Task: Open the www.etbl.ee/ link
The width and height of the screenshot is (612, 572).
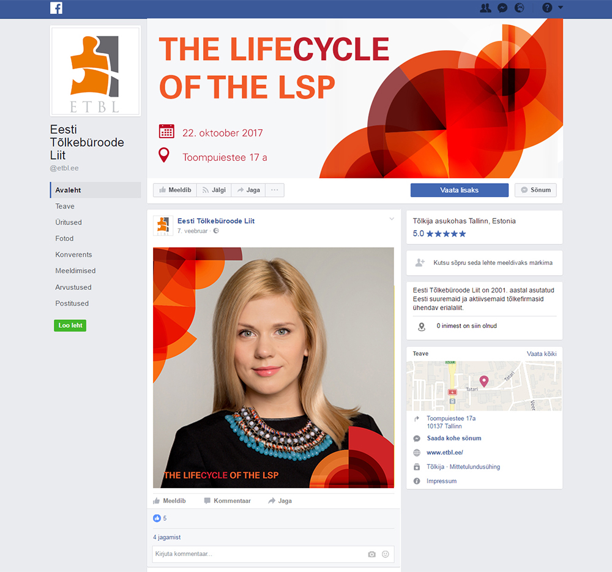Action: (444, 453)
